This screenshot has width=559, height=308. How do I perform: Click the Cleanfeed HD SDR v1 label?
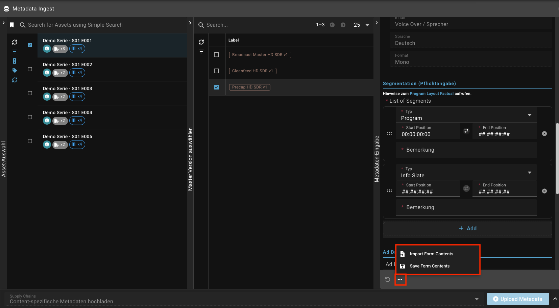point(252,71)
